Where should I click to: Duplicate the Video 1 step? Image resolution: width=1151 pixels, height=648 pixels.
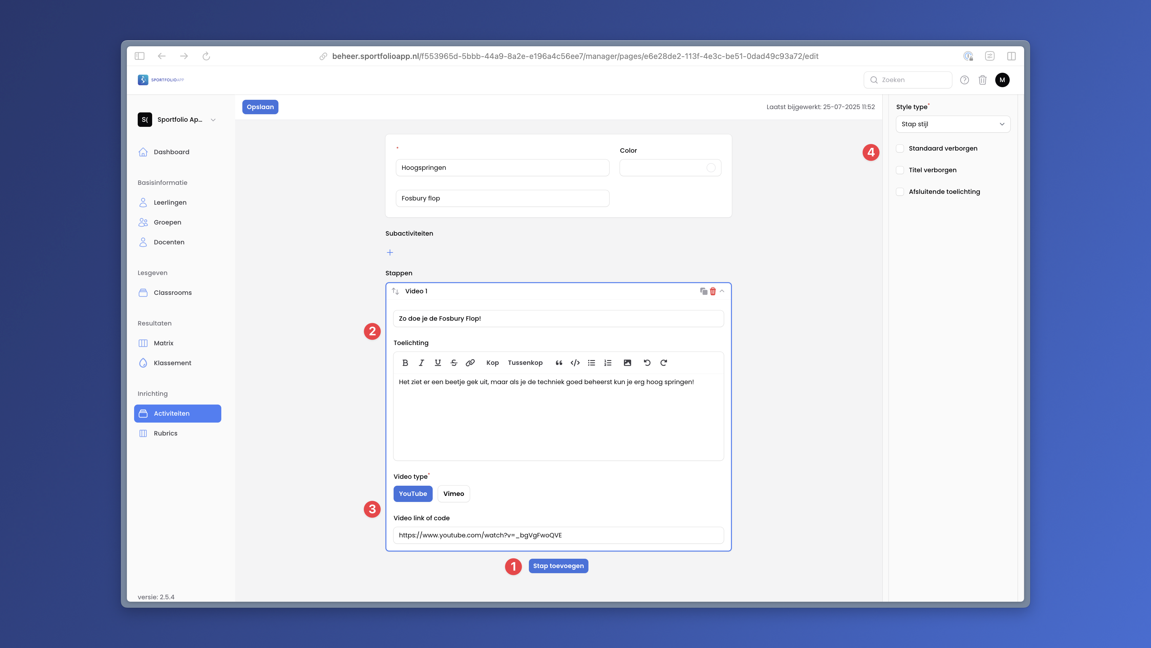pyautogui.click(x=703, y=291)
